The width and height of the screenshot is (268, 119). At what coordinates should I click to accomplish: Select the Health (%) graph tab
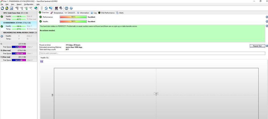[x=44, y=58]
